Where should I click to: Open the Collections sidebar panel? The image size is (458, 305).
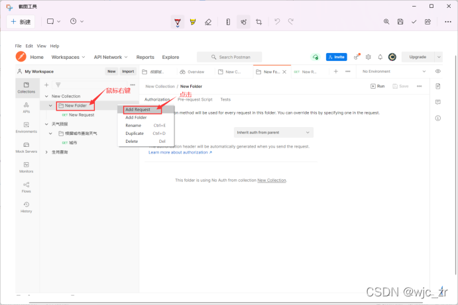[27, 87]
